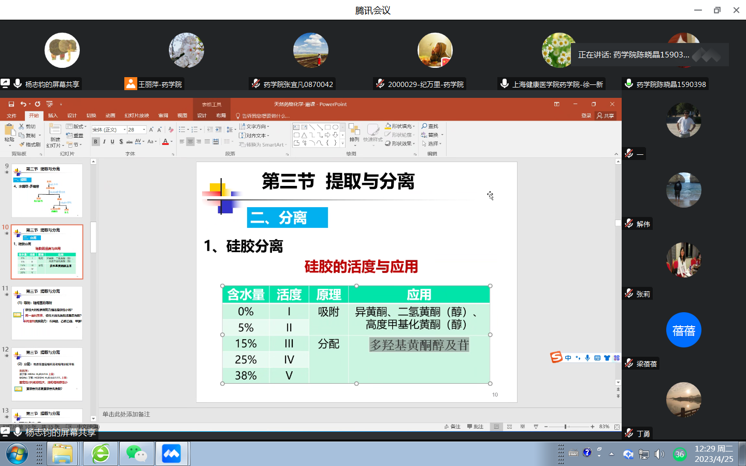Screen dimensions: 746x466
Task: Switch to Slide Sorter view icon
Action: pyautogui.click(x=509, y=427)
